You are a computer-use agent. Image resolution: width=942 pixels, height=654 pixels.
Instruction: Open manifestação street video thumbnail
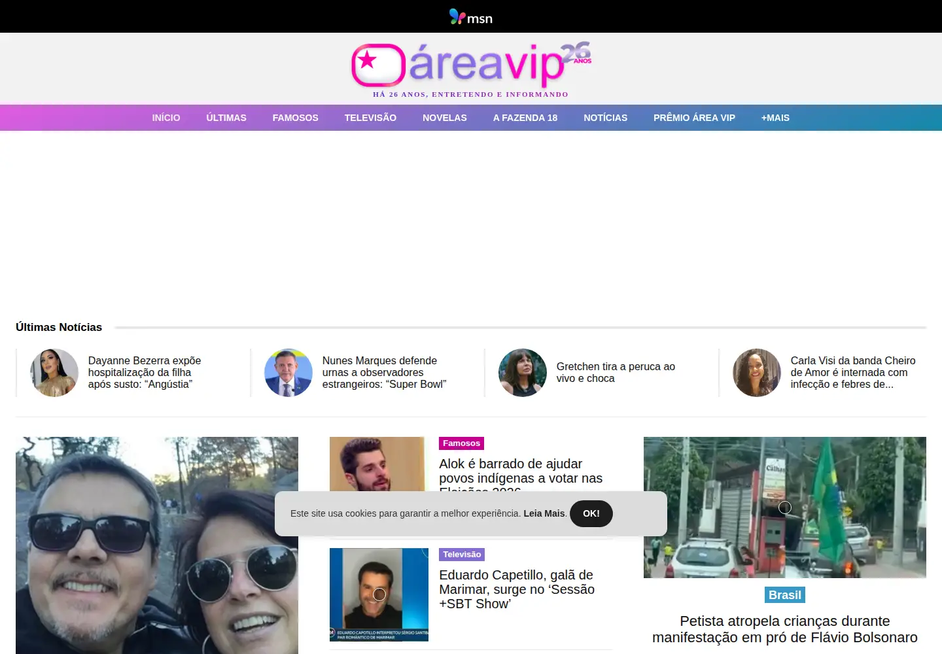(x=785, y=508)
